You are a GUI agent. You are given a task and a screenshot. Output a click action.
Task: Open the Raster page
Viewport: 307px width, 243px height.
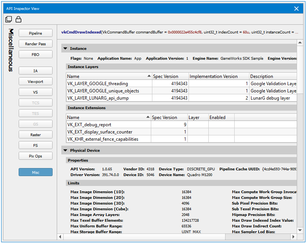(x=35, y=135)
